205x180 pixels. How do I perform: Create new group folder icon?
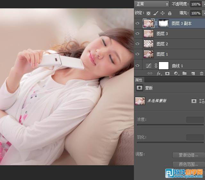pyautogui.click(x=184, y=73)
